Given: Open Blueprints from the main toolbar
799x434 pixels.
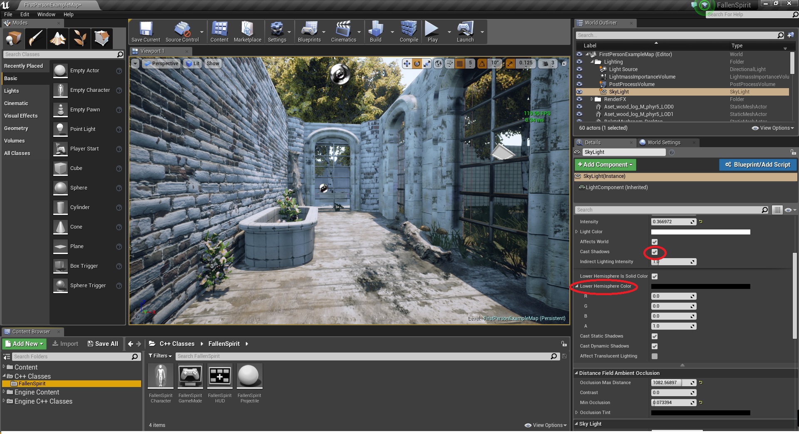Looking at the screenshot, I should [309, 32].
